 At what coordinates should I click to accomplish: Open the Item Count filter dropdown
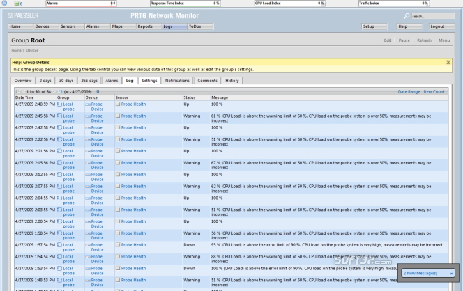(434, 92)
